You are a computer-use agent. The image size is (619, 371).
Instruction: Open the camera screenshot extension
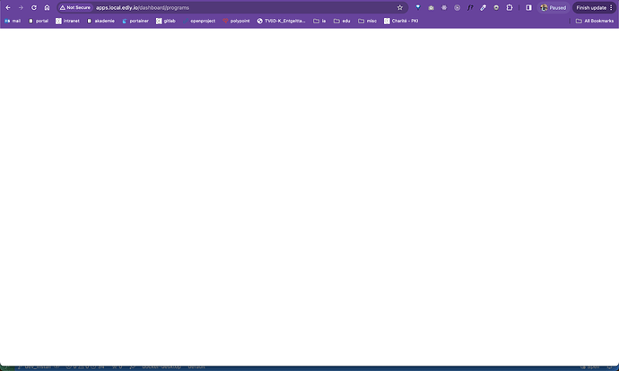[432, 7]
